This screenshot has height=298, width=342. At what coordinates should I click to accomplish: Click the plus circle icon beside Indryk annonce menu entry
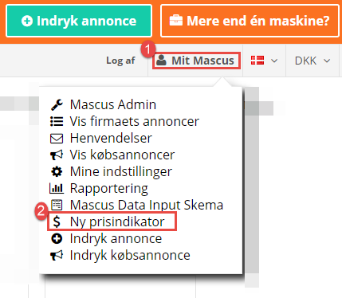pos(57,238)
